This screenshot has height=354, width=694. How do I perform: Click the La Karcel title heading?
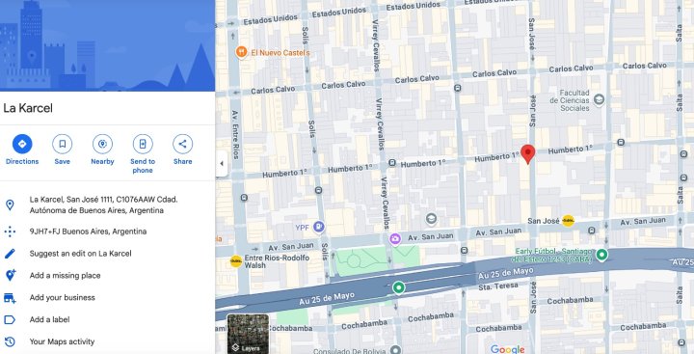pyautogui.click(x=28, y=108)
